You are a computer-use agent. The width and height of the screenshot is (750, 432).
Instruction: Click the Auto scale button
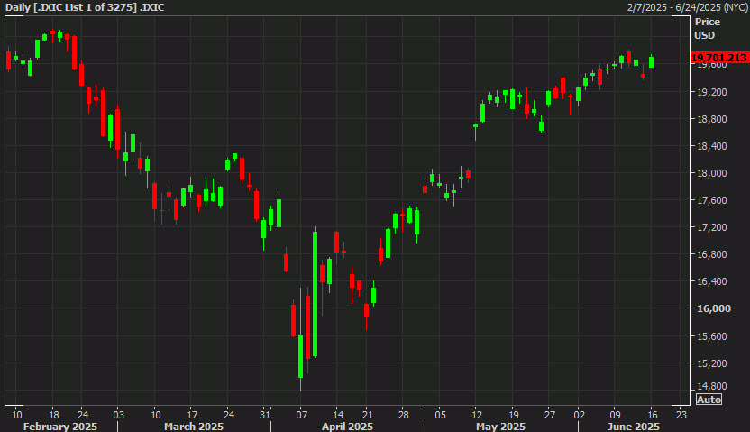(709, 400)
